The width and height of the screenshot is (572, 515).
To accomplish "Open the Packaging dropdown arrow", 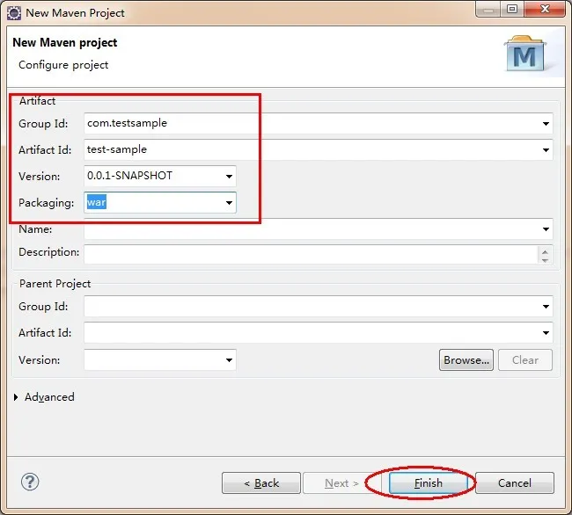I will (229, 202).
